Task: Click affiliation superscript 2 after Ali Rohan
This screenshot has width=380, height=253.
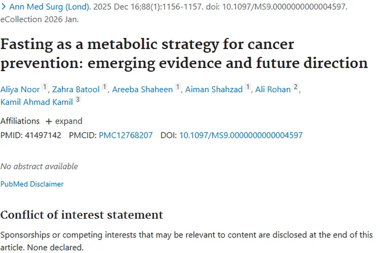Action: click(296, 87)
